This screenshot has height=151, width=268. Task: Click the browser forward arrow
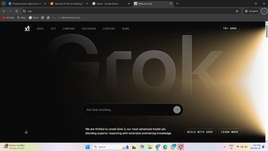[10, 11]
